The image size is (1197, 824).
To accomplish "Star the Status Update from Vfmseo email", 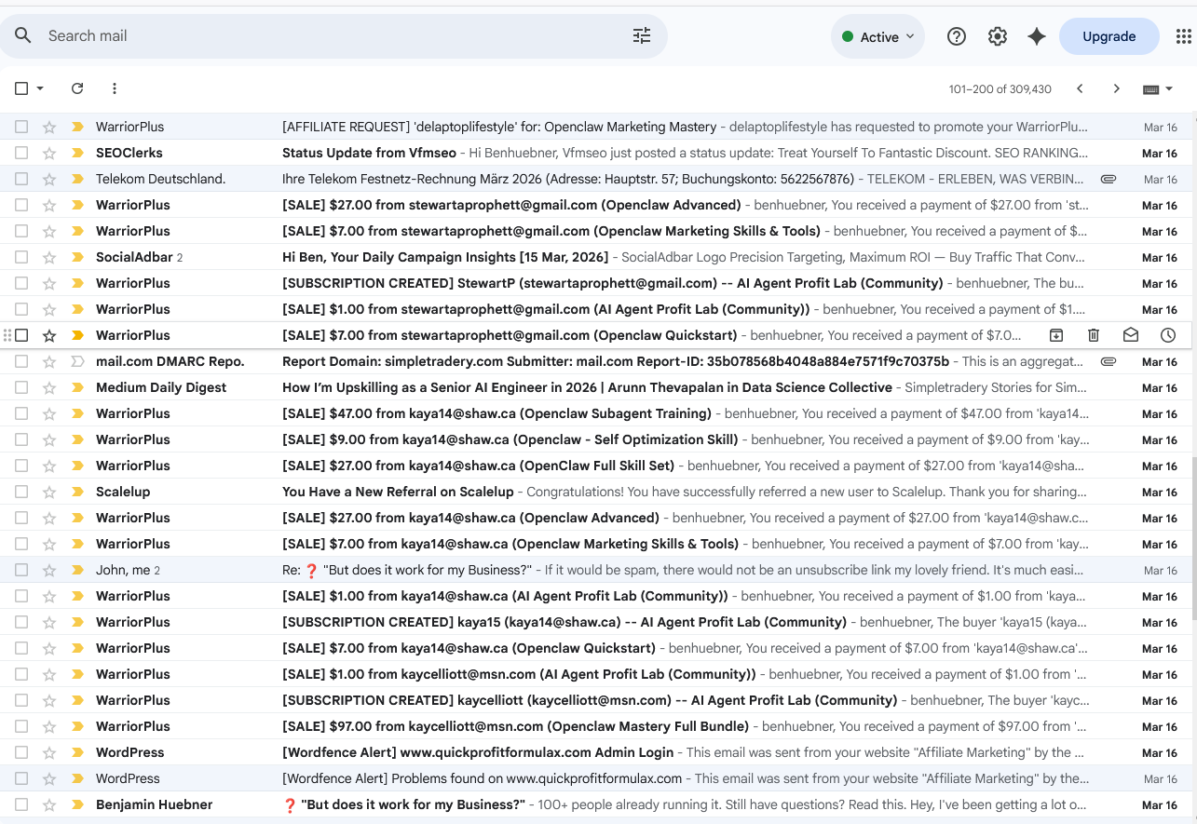I will pos(48,152).
